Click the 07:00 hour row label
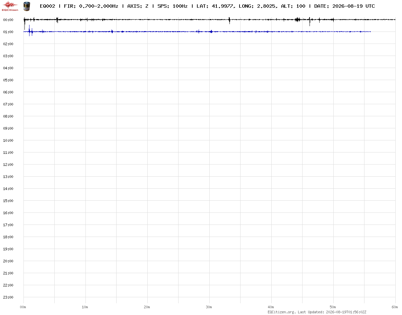This screenshot has height=315, width=402. tap(8, 104)
